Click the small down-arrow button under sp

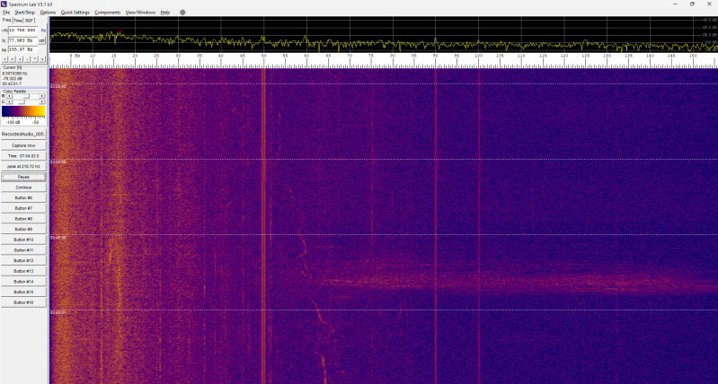(42, 59)
